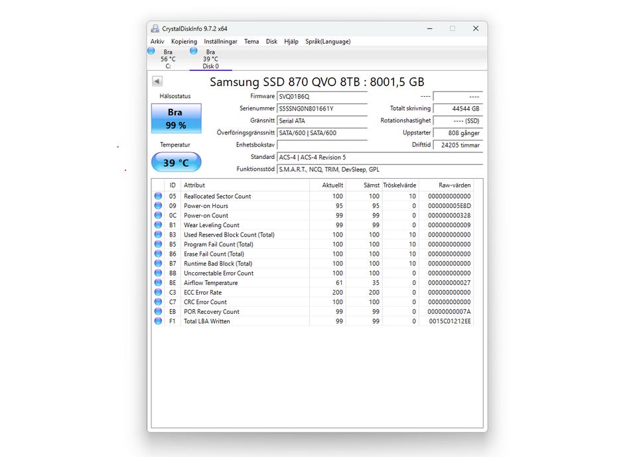Open the Inställningar menu
The image size is (637, 457).
click(220, 41)
